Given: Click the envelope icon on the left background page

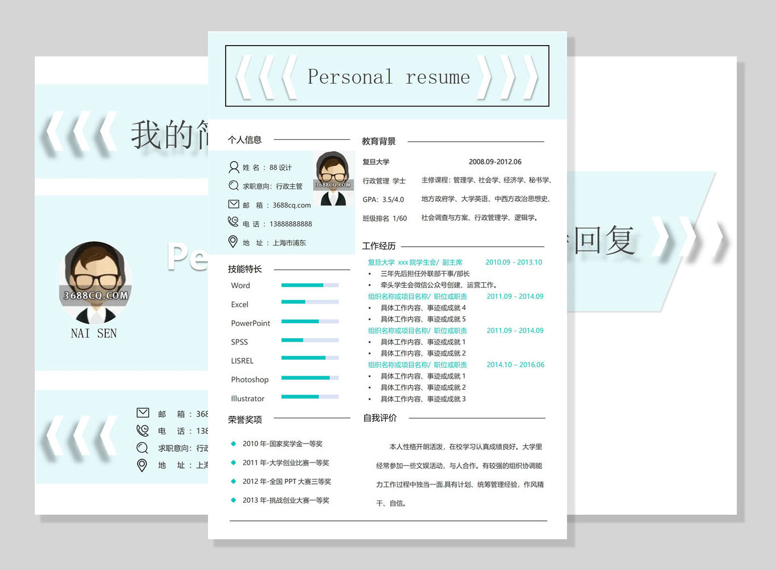Looking at the screenshot, I should pos(142,413).
